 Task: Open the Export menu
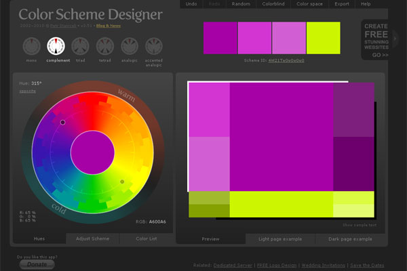click(342, 4)
